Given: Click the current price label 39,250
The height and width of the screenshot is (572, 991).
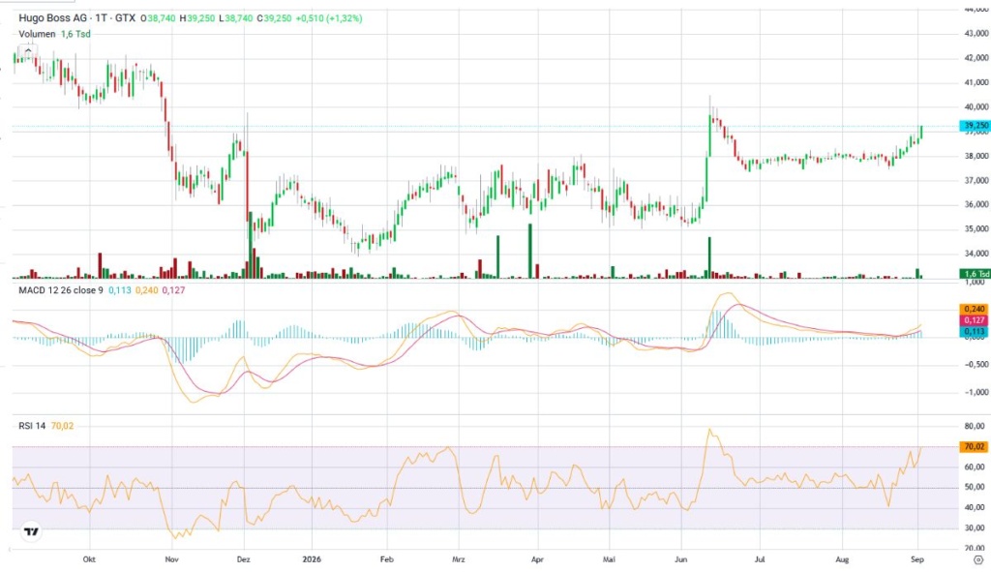Looking at the screenshot, I should click(974, 126).
